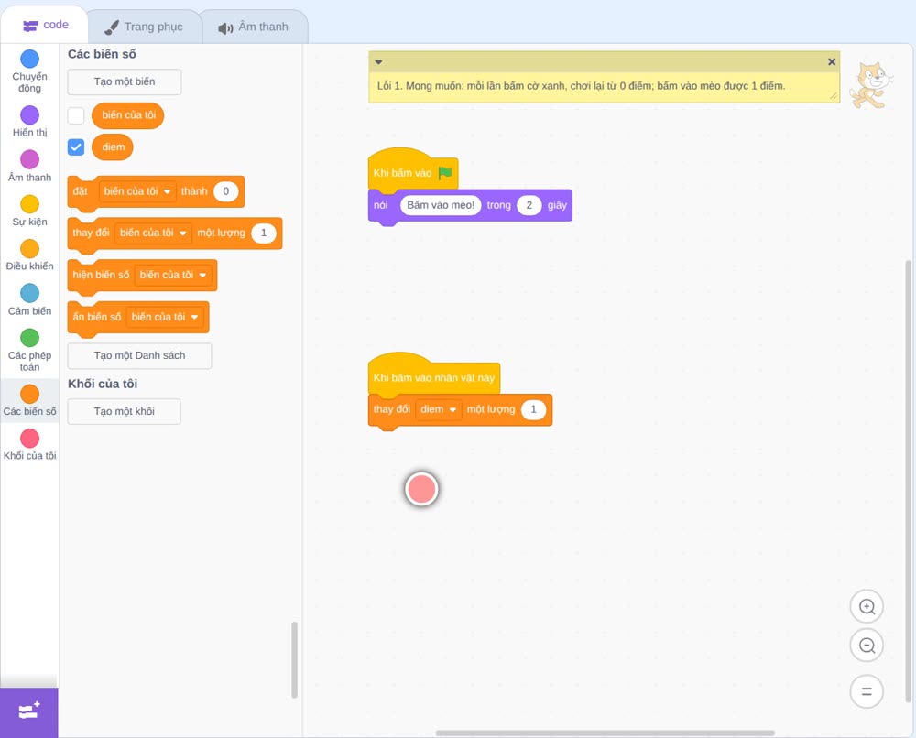Click the workspace vertical scrollbar

pos(908,482)
